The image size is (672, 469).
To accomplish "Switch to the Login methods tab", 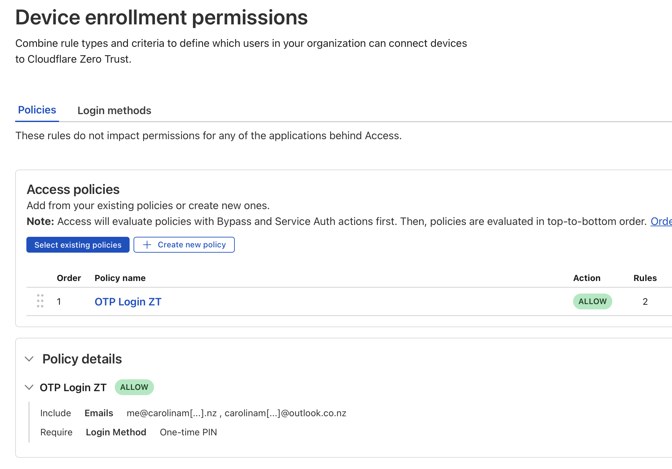I will tap(114, 110).
